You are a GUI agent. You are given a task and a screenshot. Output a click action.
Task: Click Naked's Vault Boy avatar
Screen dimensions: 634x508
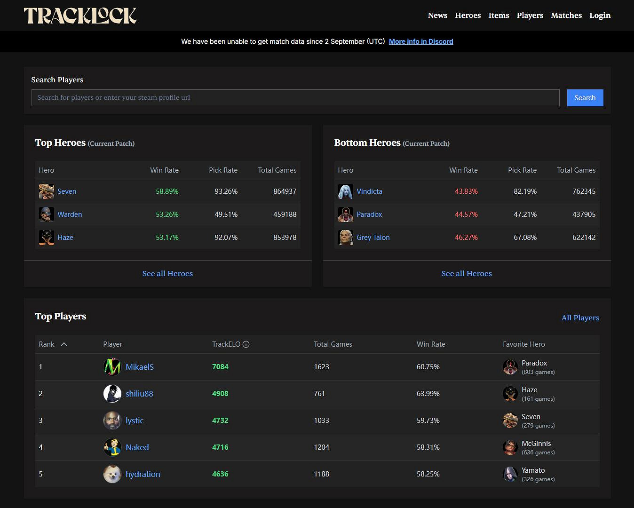pyautogui.click(x=112, y=447)
